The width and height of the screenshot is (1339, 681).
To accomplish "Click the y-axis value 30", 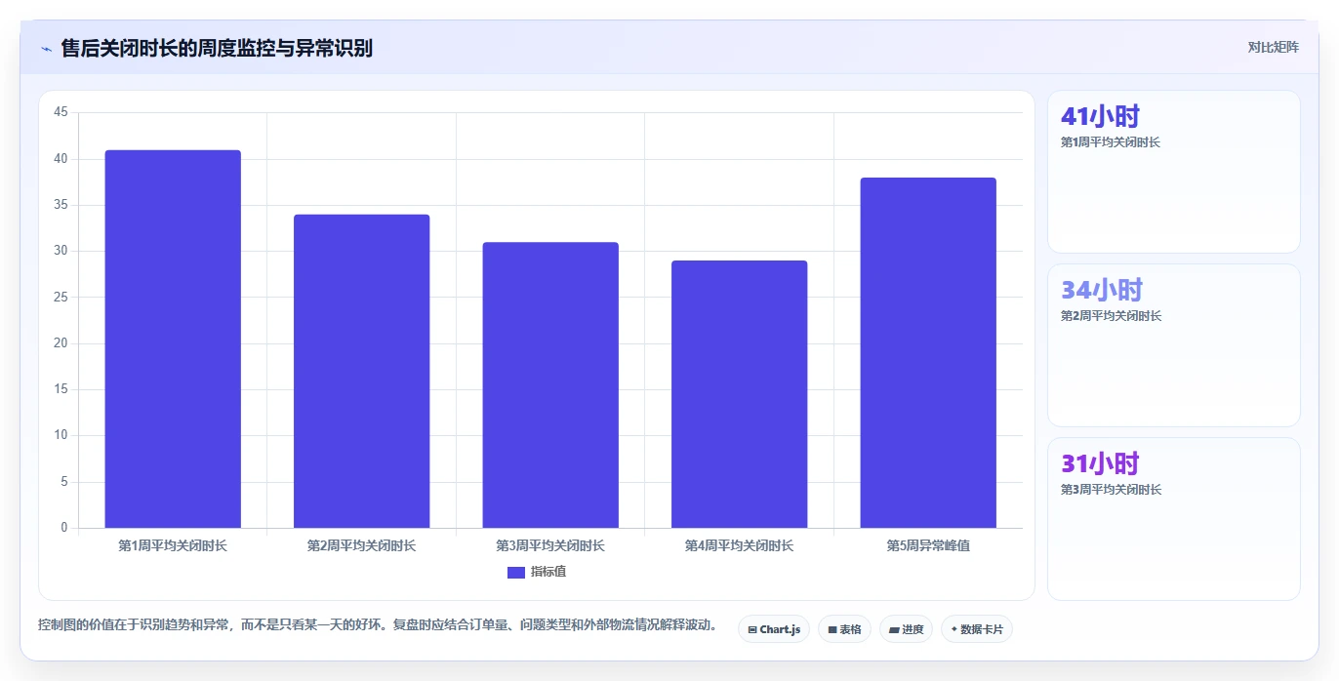I will click(61, 251).
